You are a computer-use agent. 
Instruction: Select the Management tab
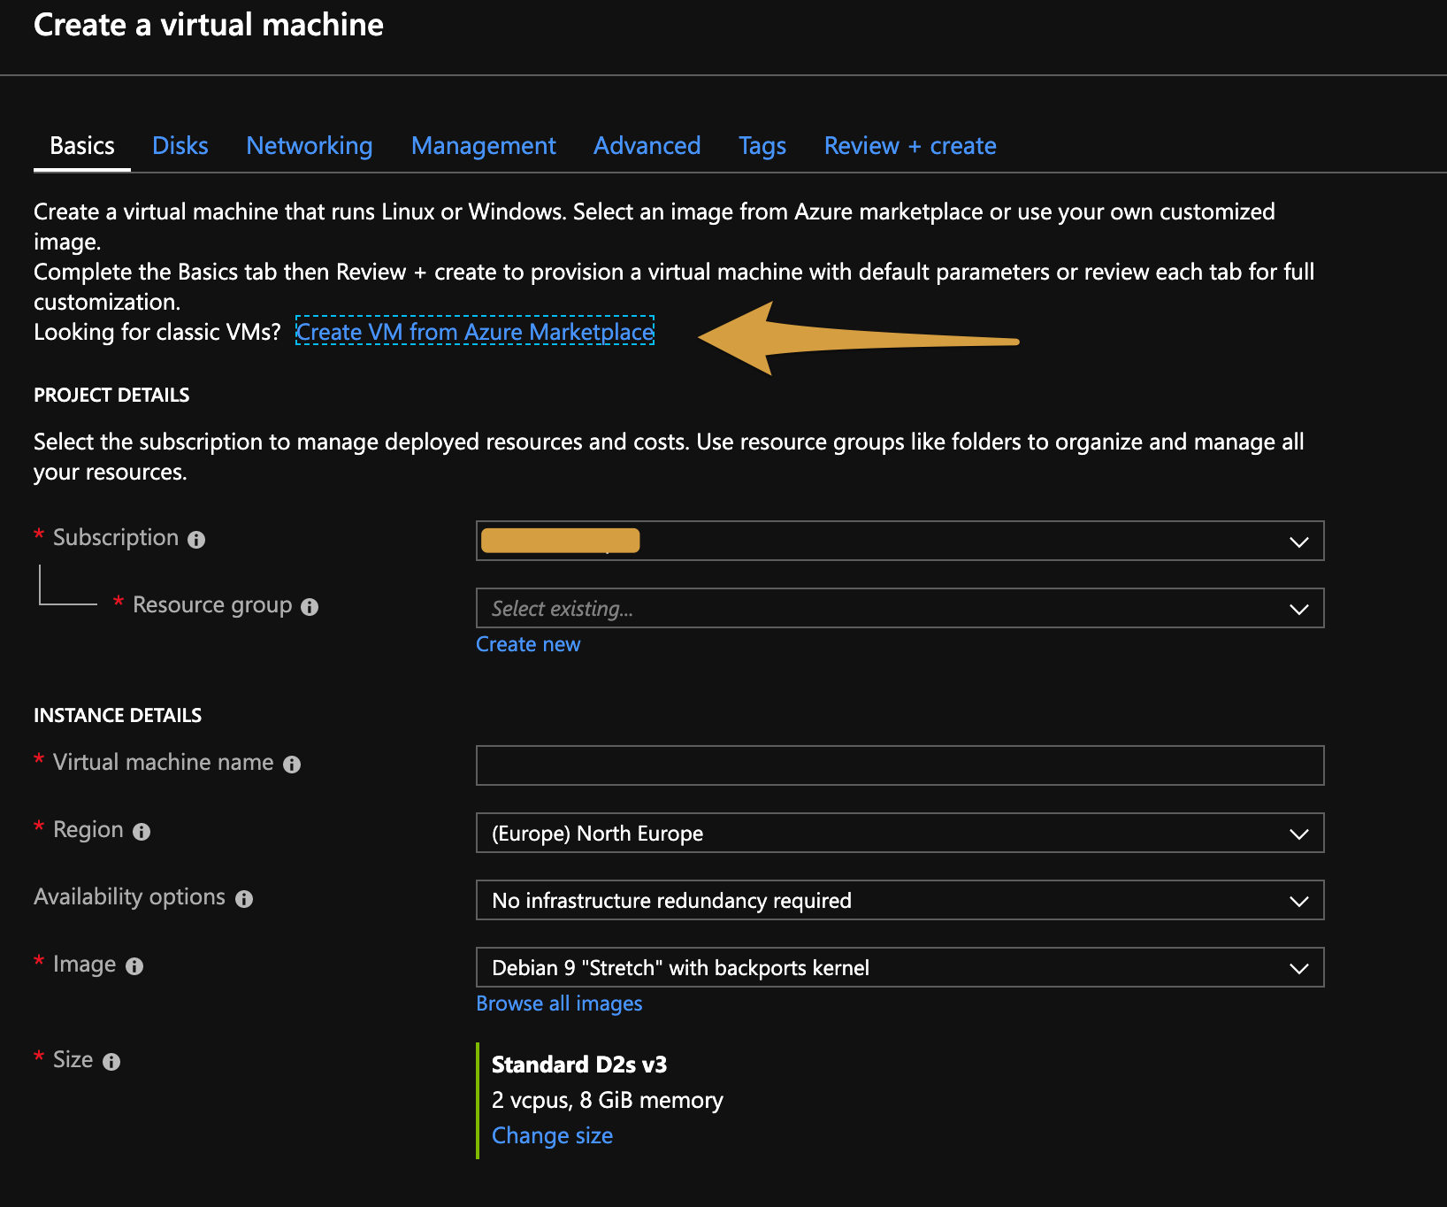pyautogui.click(x=484, y=146)
